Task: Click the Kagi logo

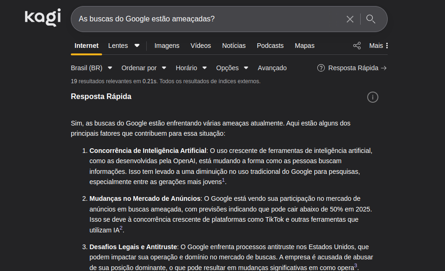Action: [43, 18]
